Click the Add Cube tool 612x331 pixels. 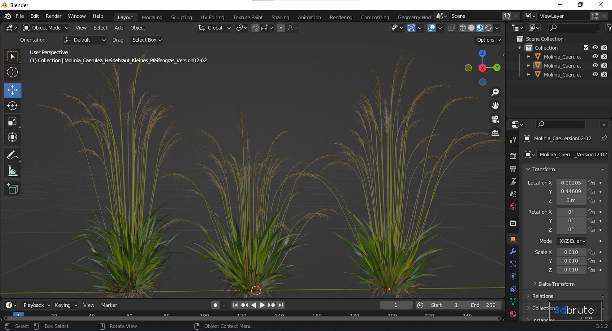tap(12, 189)
